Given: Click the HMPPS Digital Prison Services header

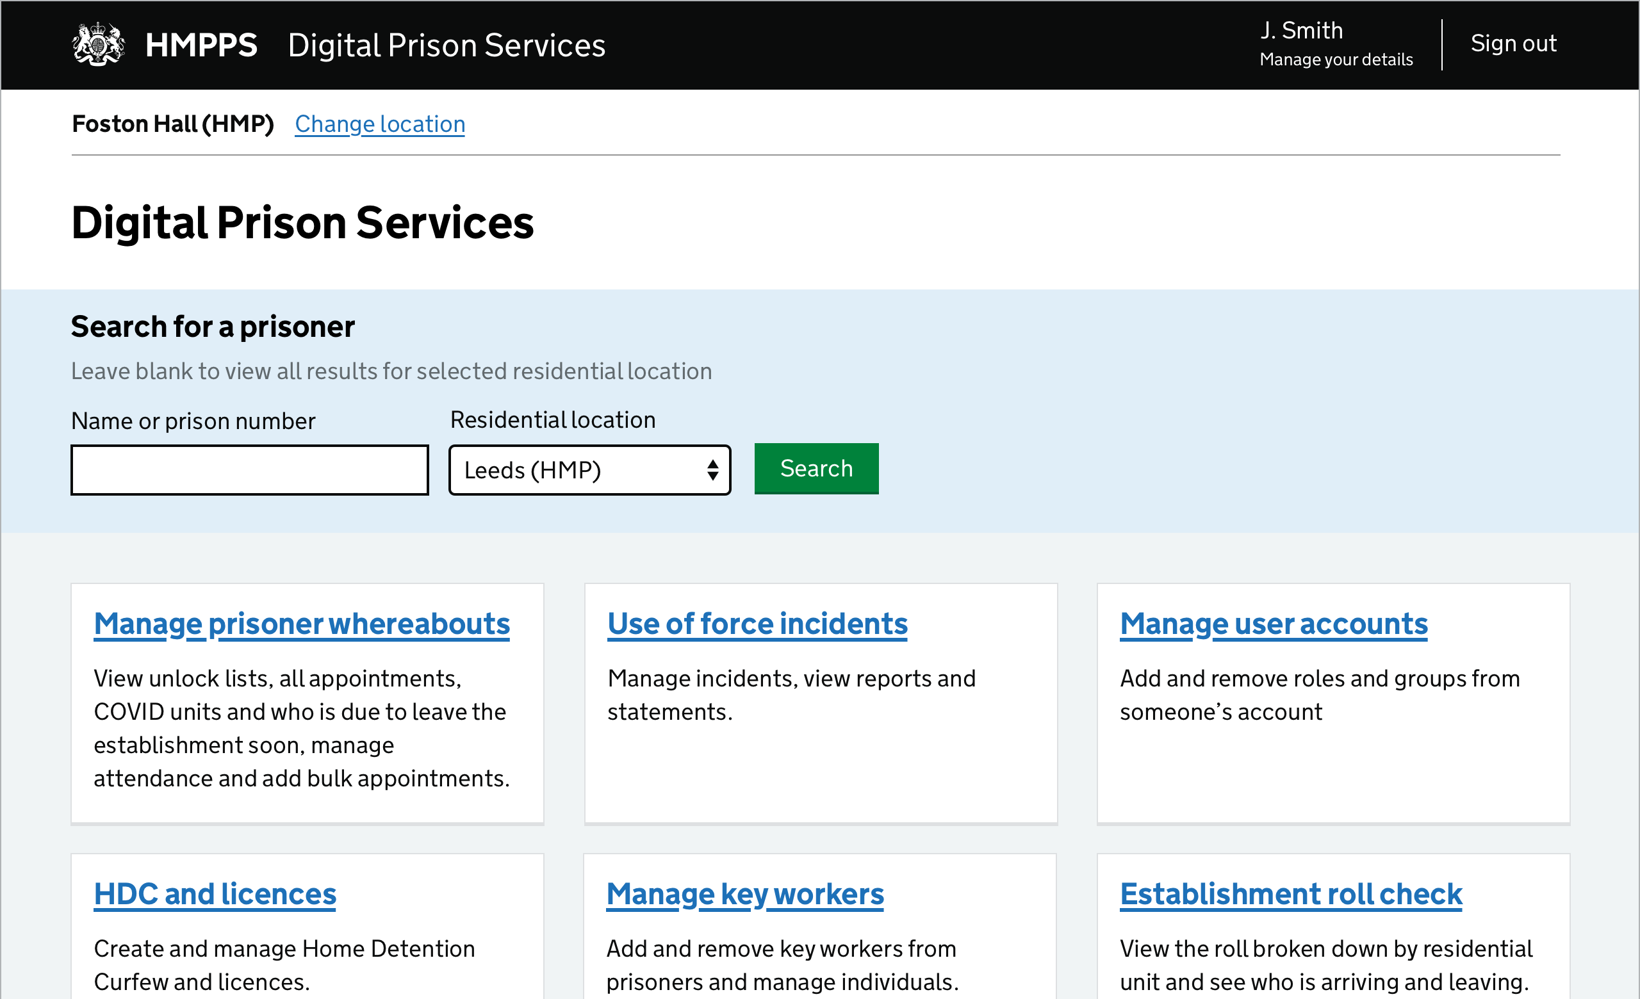Looking at the screenshot, I should pos(447,45).
